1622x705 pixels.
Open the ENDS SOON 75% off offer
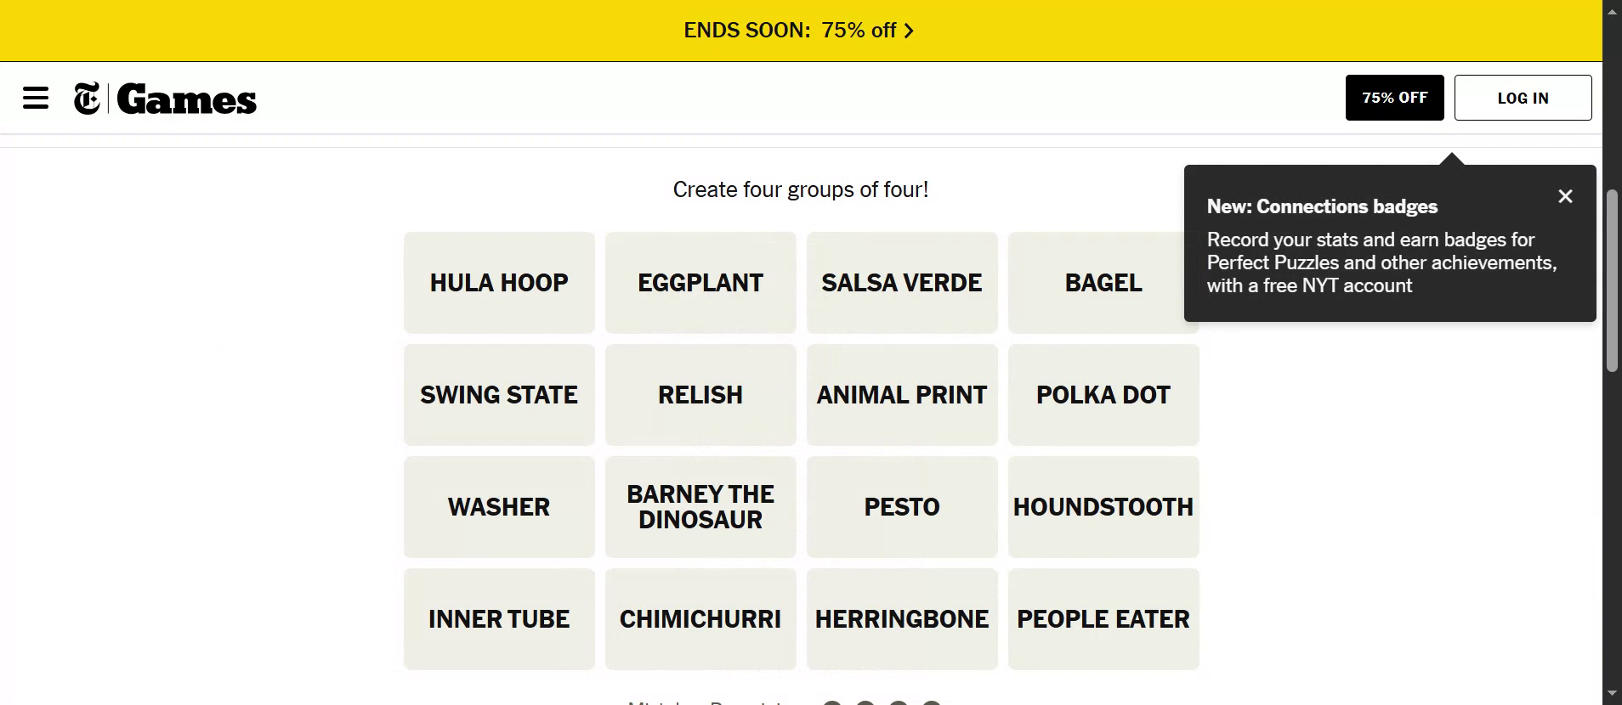790,31
